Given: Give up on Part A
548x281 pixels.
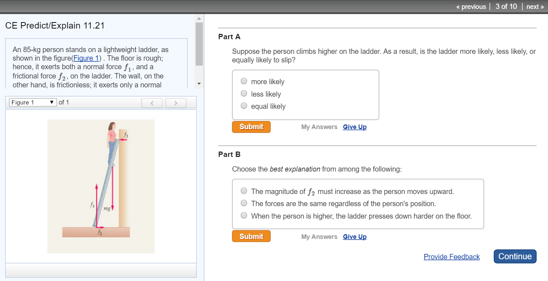Looking at the screenshot, I should pyautogui.click(x=354, y=127).
